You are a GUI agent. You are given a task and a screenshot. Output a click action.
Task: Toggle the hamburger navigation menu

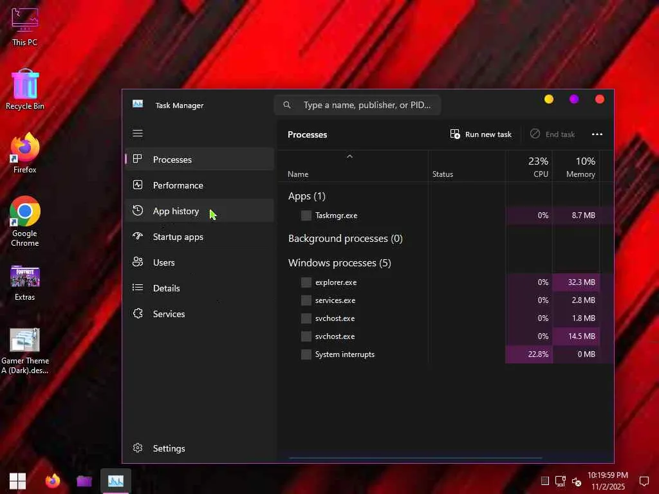click(x=138, y=134)
